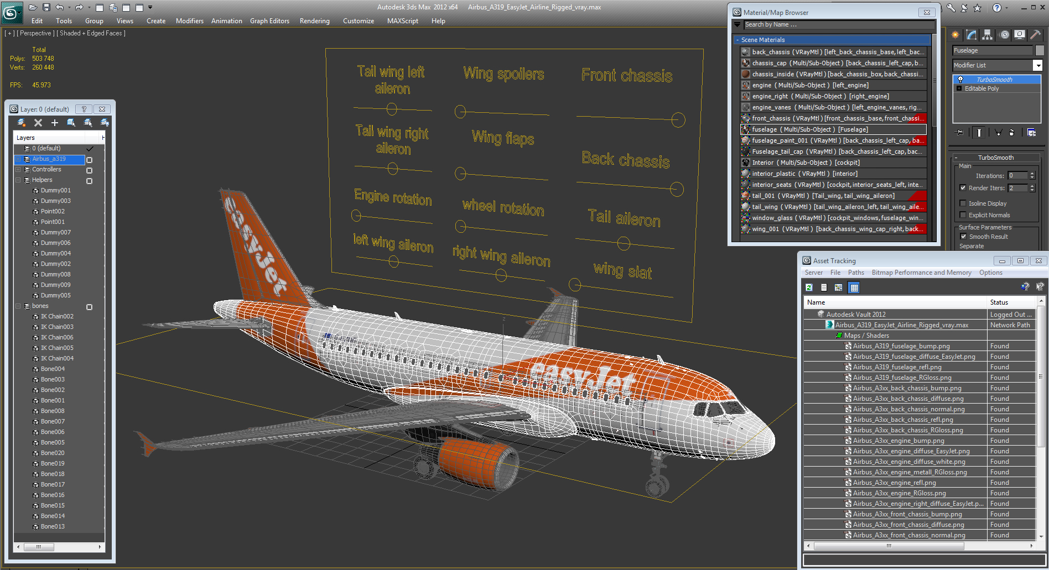Create new layer icon in Layer dialog
Image resolution: width=1049 pixels, height=570 pixels.
pos(22,122)
